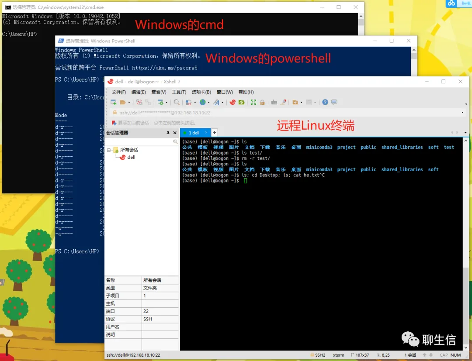Click the search icon in session manager
Image resolution: width=472 pixels, height=361 pixels.
tap(175, 141)
